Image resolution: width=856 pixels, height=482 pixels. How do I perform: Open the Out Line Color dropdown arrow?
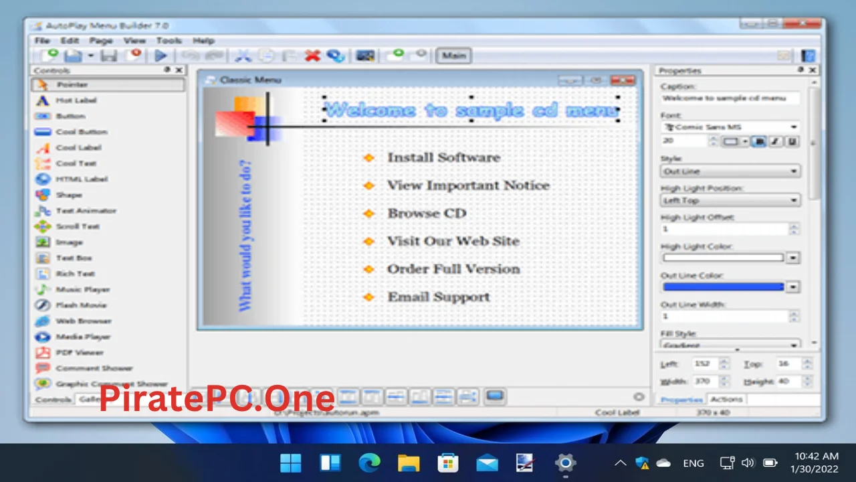tap(793, 287)
